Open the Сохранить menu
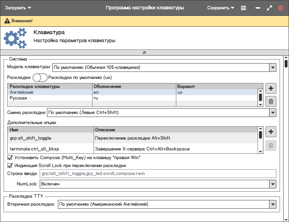The image size is (289, 222). [221, 8]
